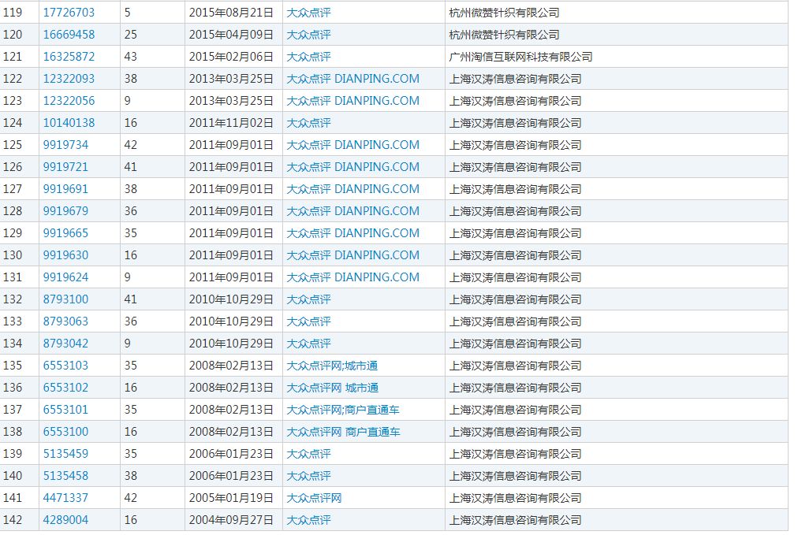The image size is (798, 535).
Task: Select applicant 杭州微赞针织有限公司 in row 119
Action: [505, 13]
